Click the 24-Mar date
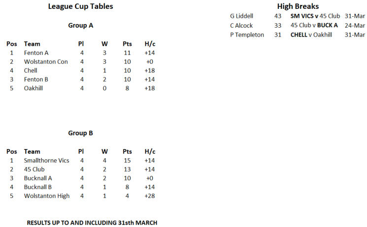The image size is (367, 227). pyautogui.click(x=355, y=25)
